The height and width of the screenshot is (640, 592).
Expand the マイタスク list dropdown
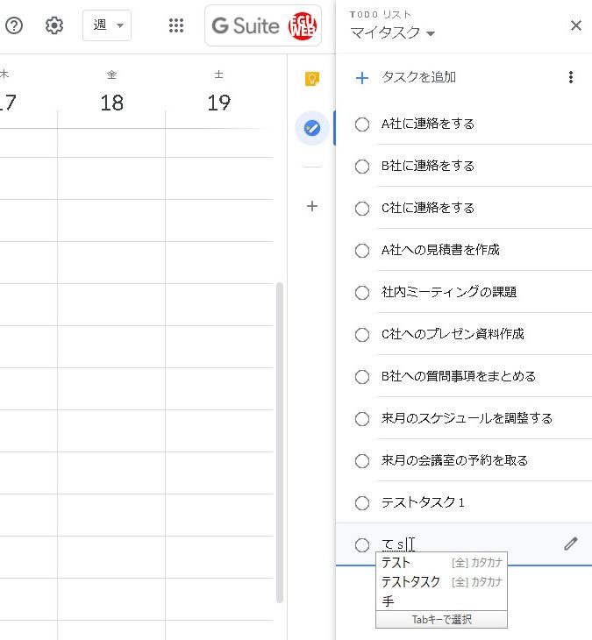point(393,33)
